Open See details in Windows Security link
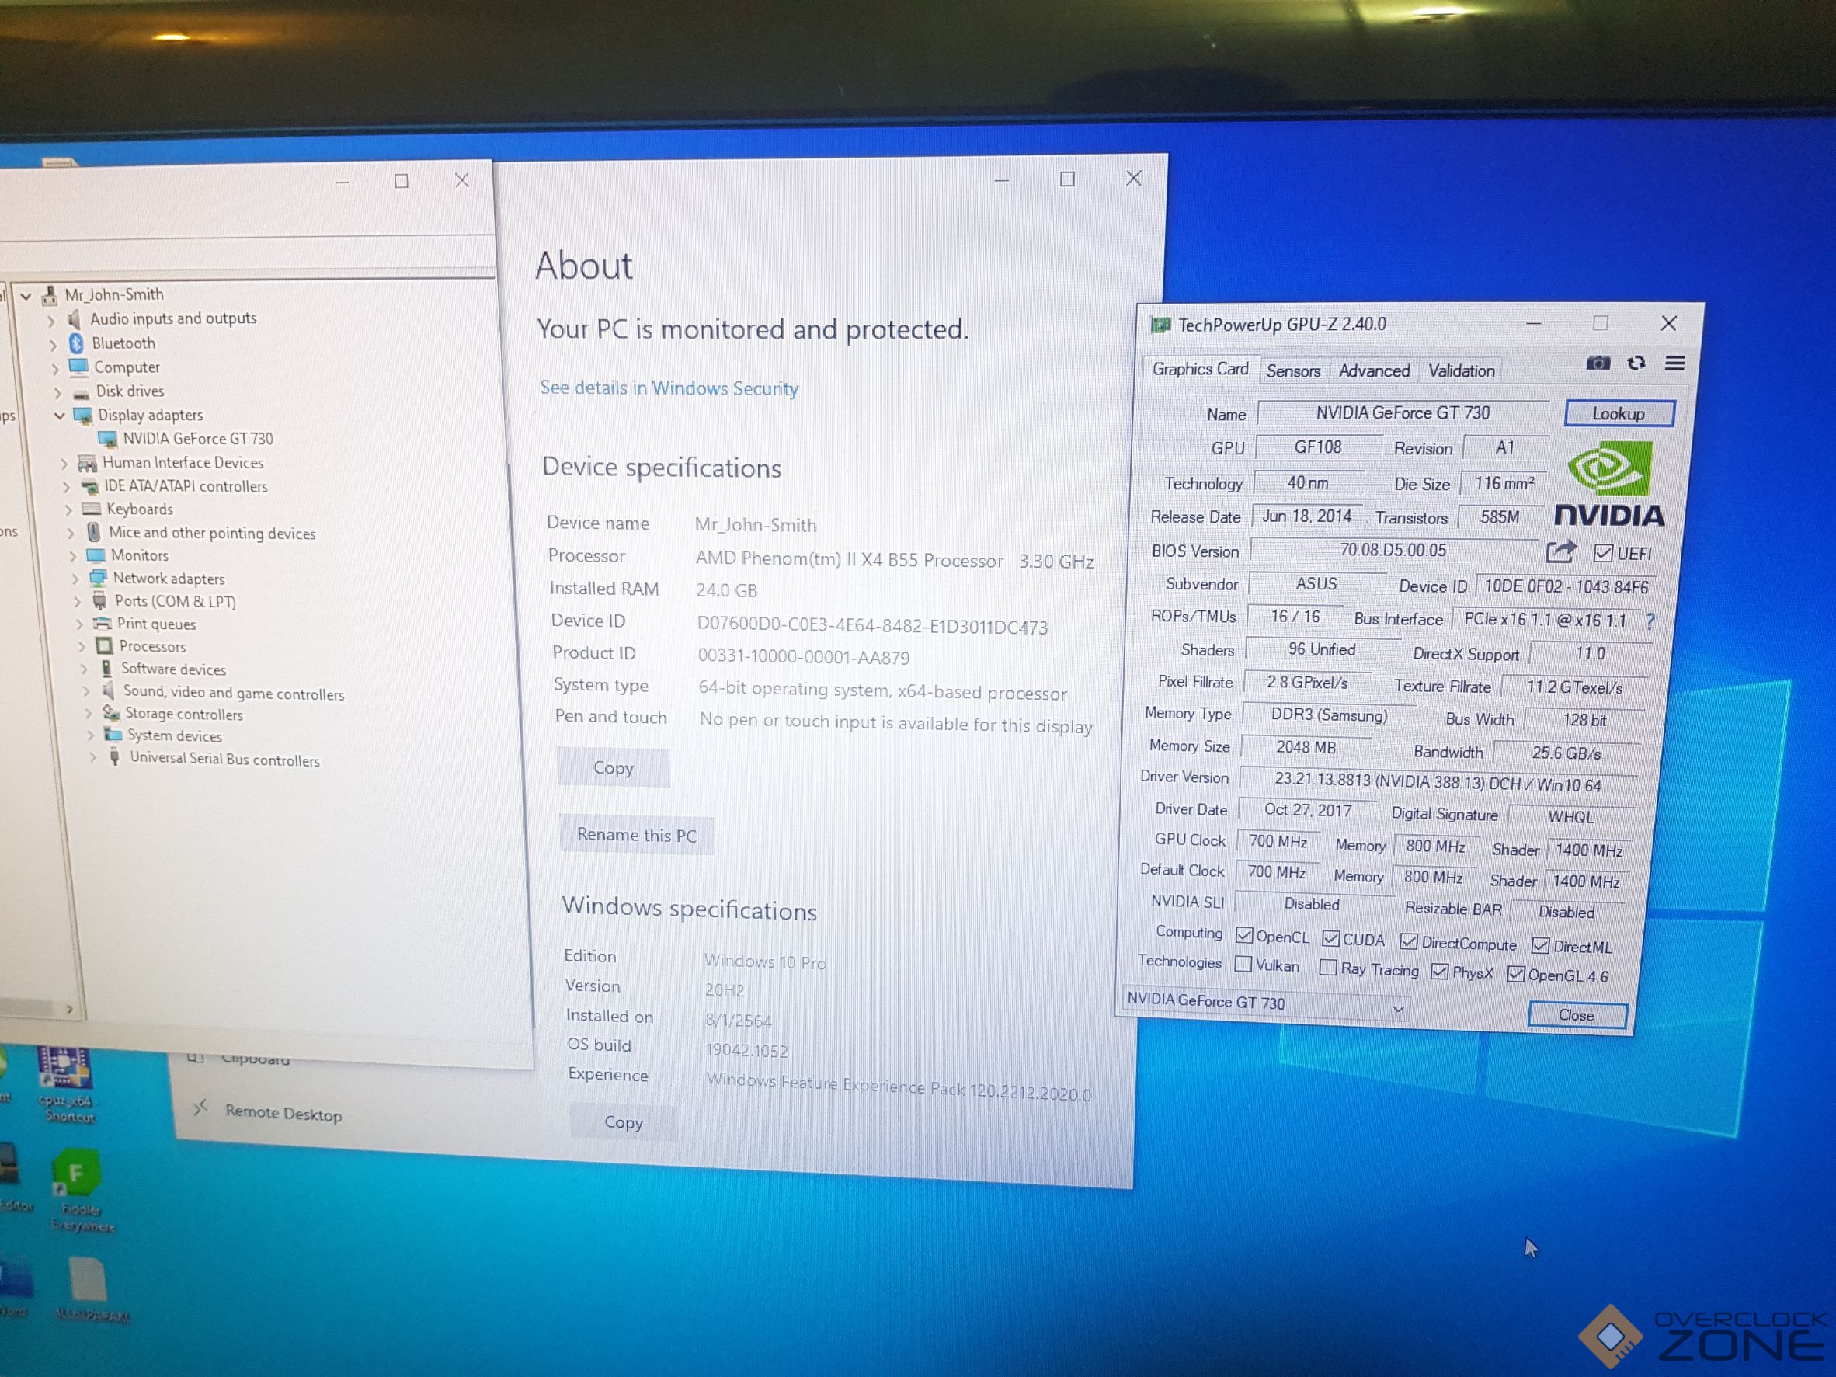Image resolution: width=1836 pixels, height=1377 pixels. tap(669, 388)
